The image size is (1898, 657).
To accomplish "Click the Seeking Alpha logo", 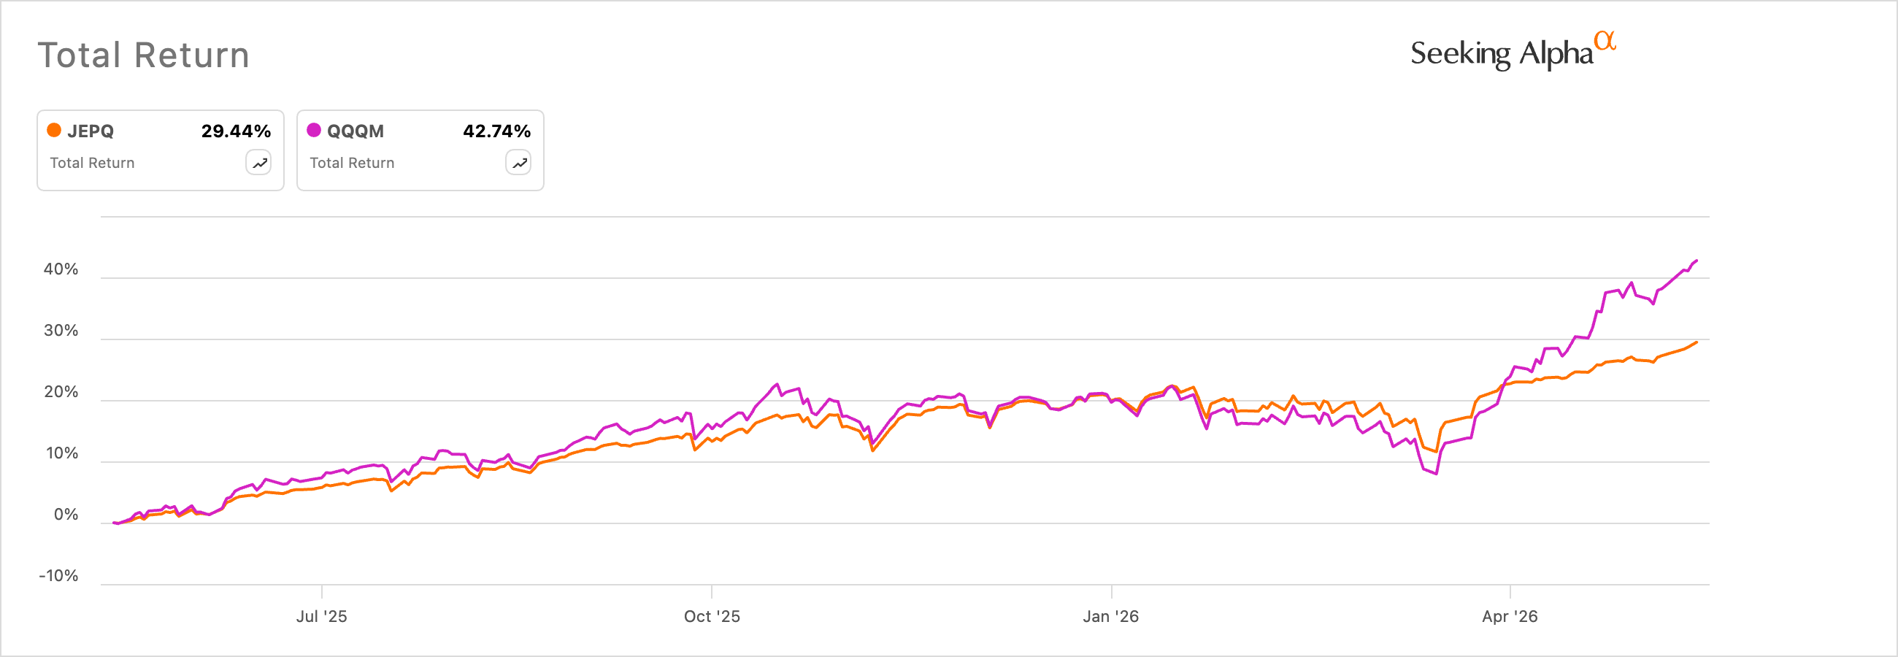I will 1513,51.
